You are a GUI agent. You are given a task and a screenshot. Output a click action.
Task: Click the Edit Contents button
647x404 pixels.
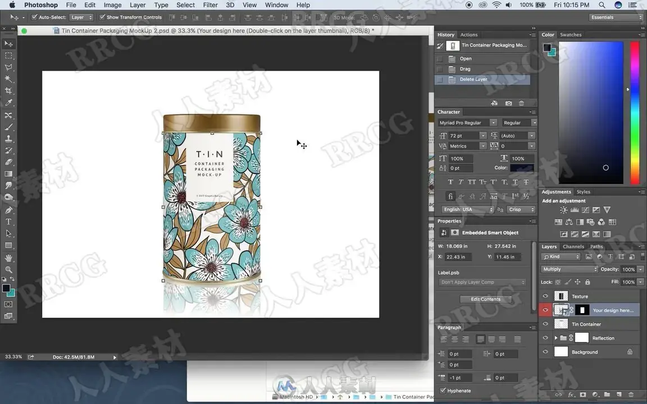click(486, 299)
